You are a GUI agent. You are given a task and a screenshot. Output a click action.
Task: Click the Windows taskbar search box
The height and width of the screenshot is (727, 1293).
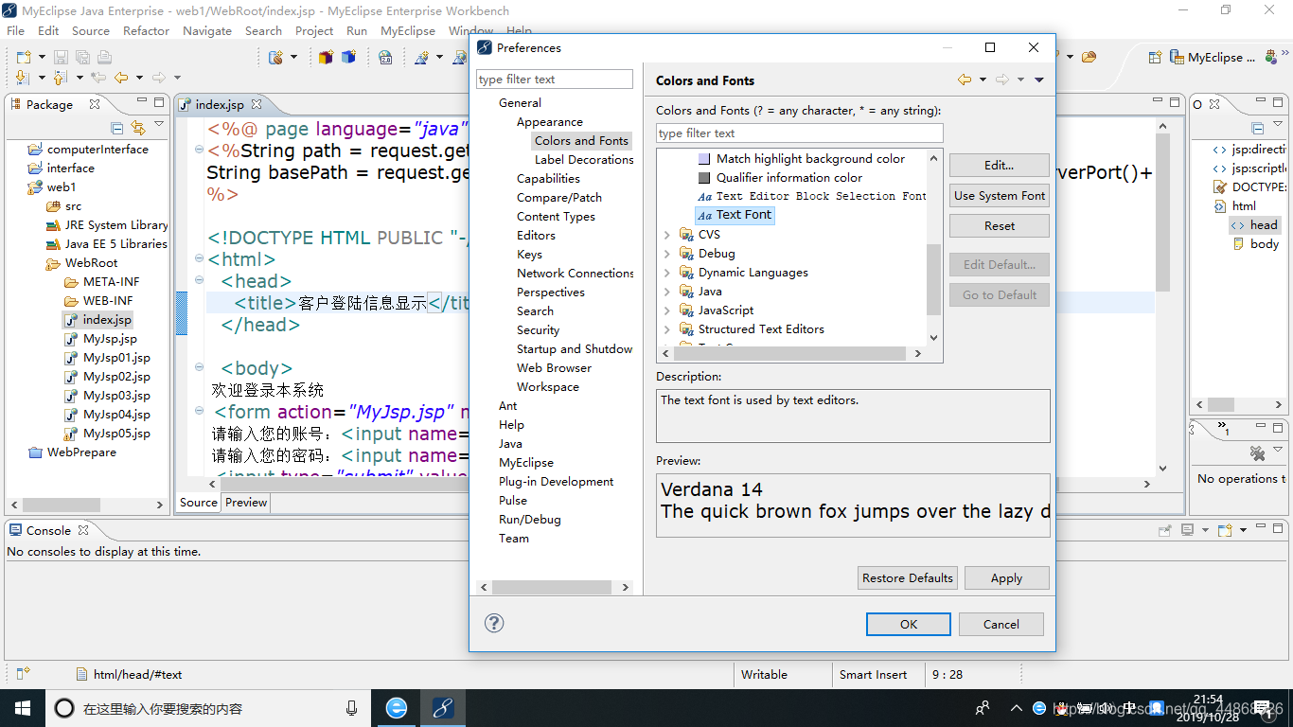(206, 708)
